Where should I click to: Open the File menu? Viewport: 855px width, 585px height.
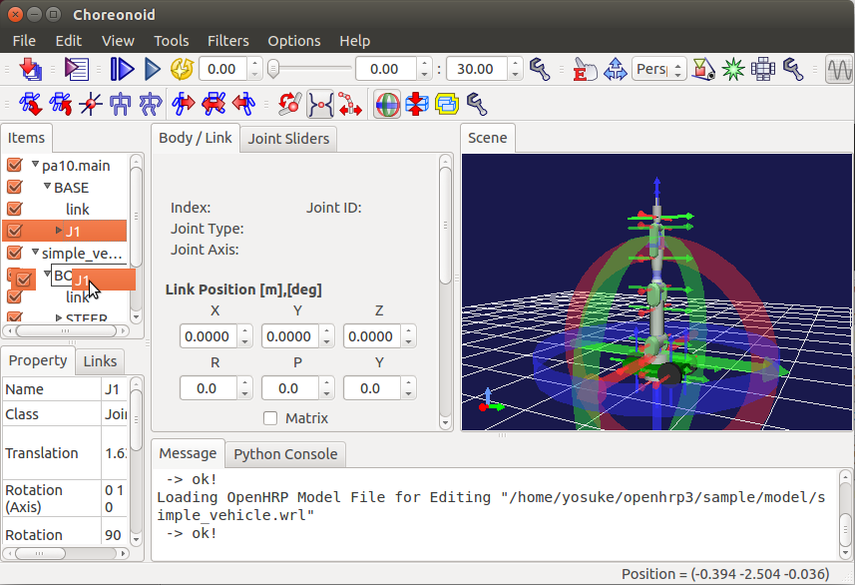(24, 41)
